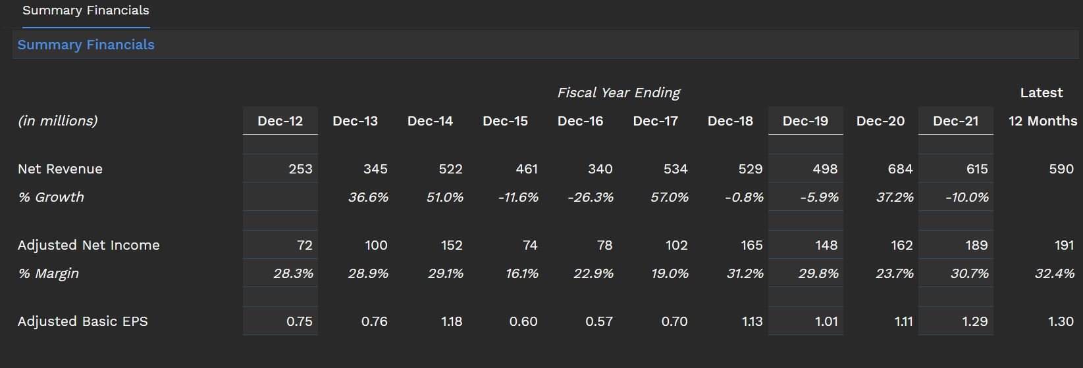Click latest 12 months margin 32.4%
This screenshot has width=1083, height=368.
[x=1055, y=273]
